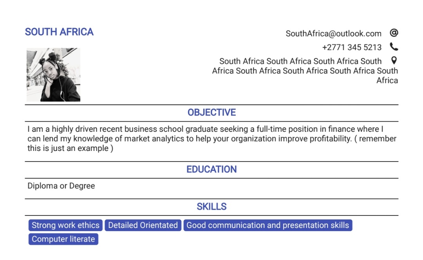The image size is (423, 260).
Task: Select the black-and-white profile photo
Action: [x=53, y=75]
